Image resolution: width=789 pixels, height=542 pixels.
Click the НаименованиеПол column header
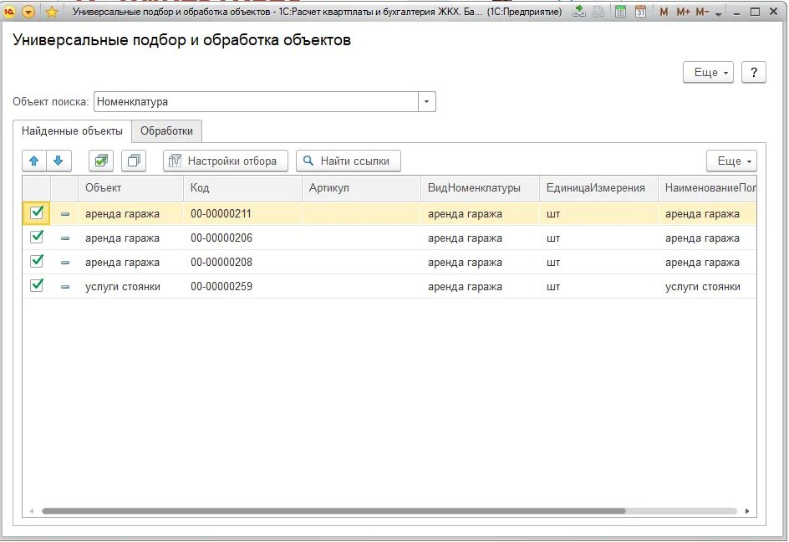click(707, 188)
